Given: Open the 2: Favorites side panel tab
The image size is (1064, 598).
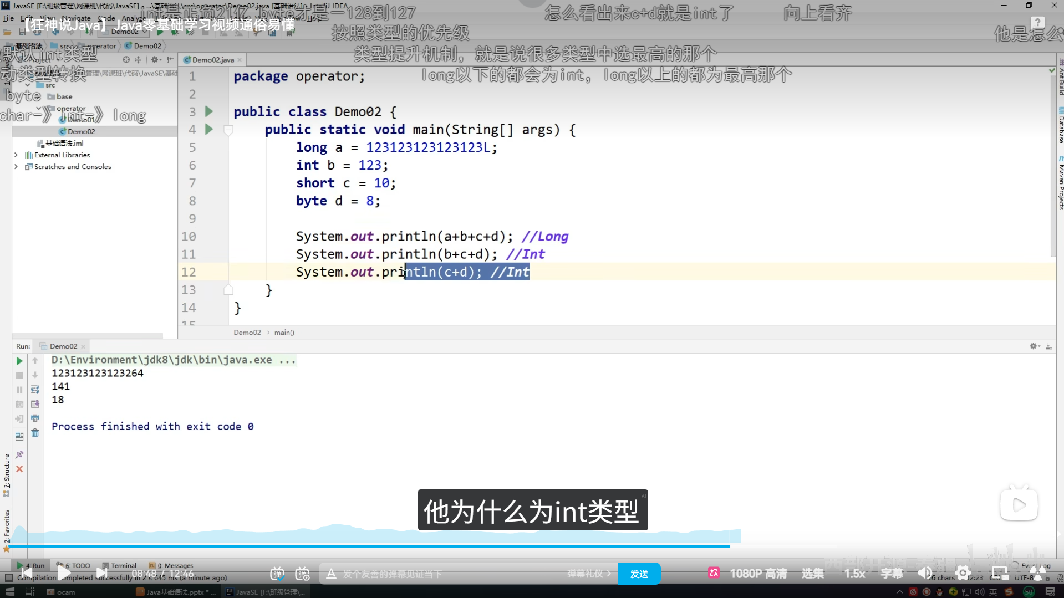Looking at the screenshot, I should click(7, 530).
